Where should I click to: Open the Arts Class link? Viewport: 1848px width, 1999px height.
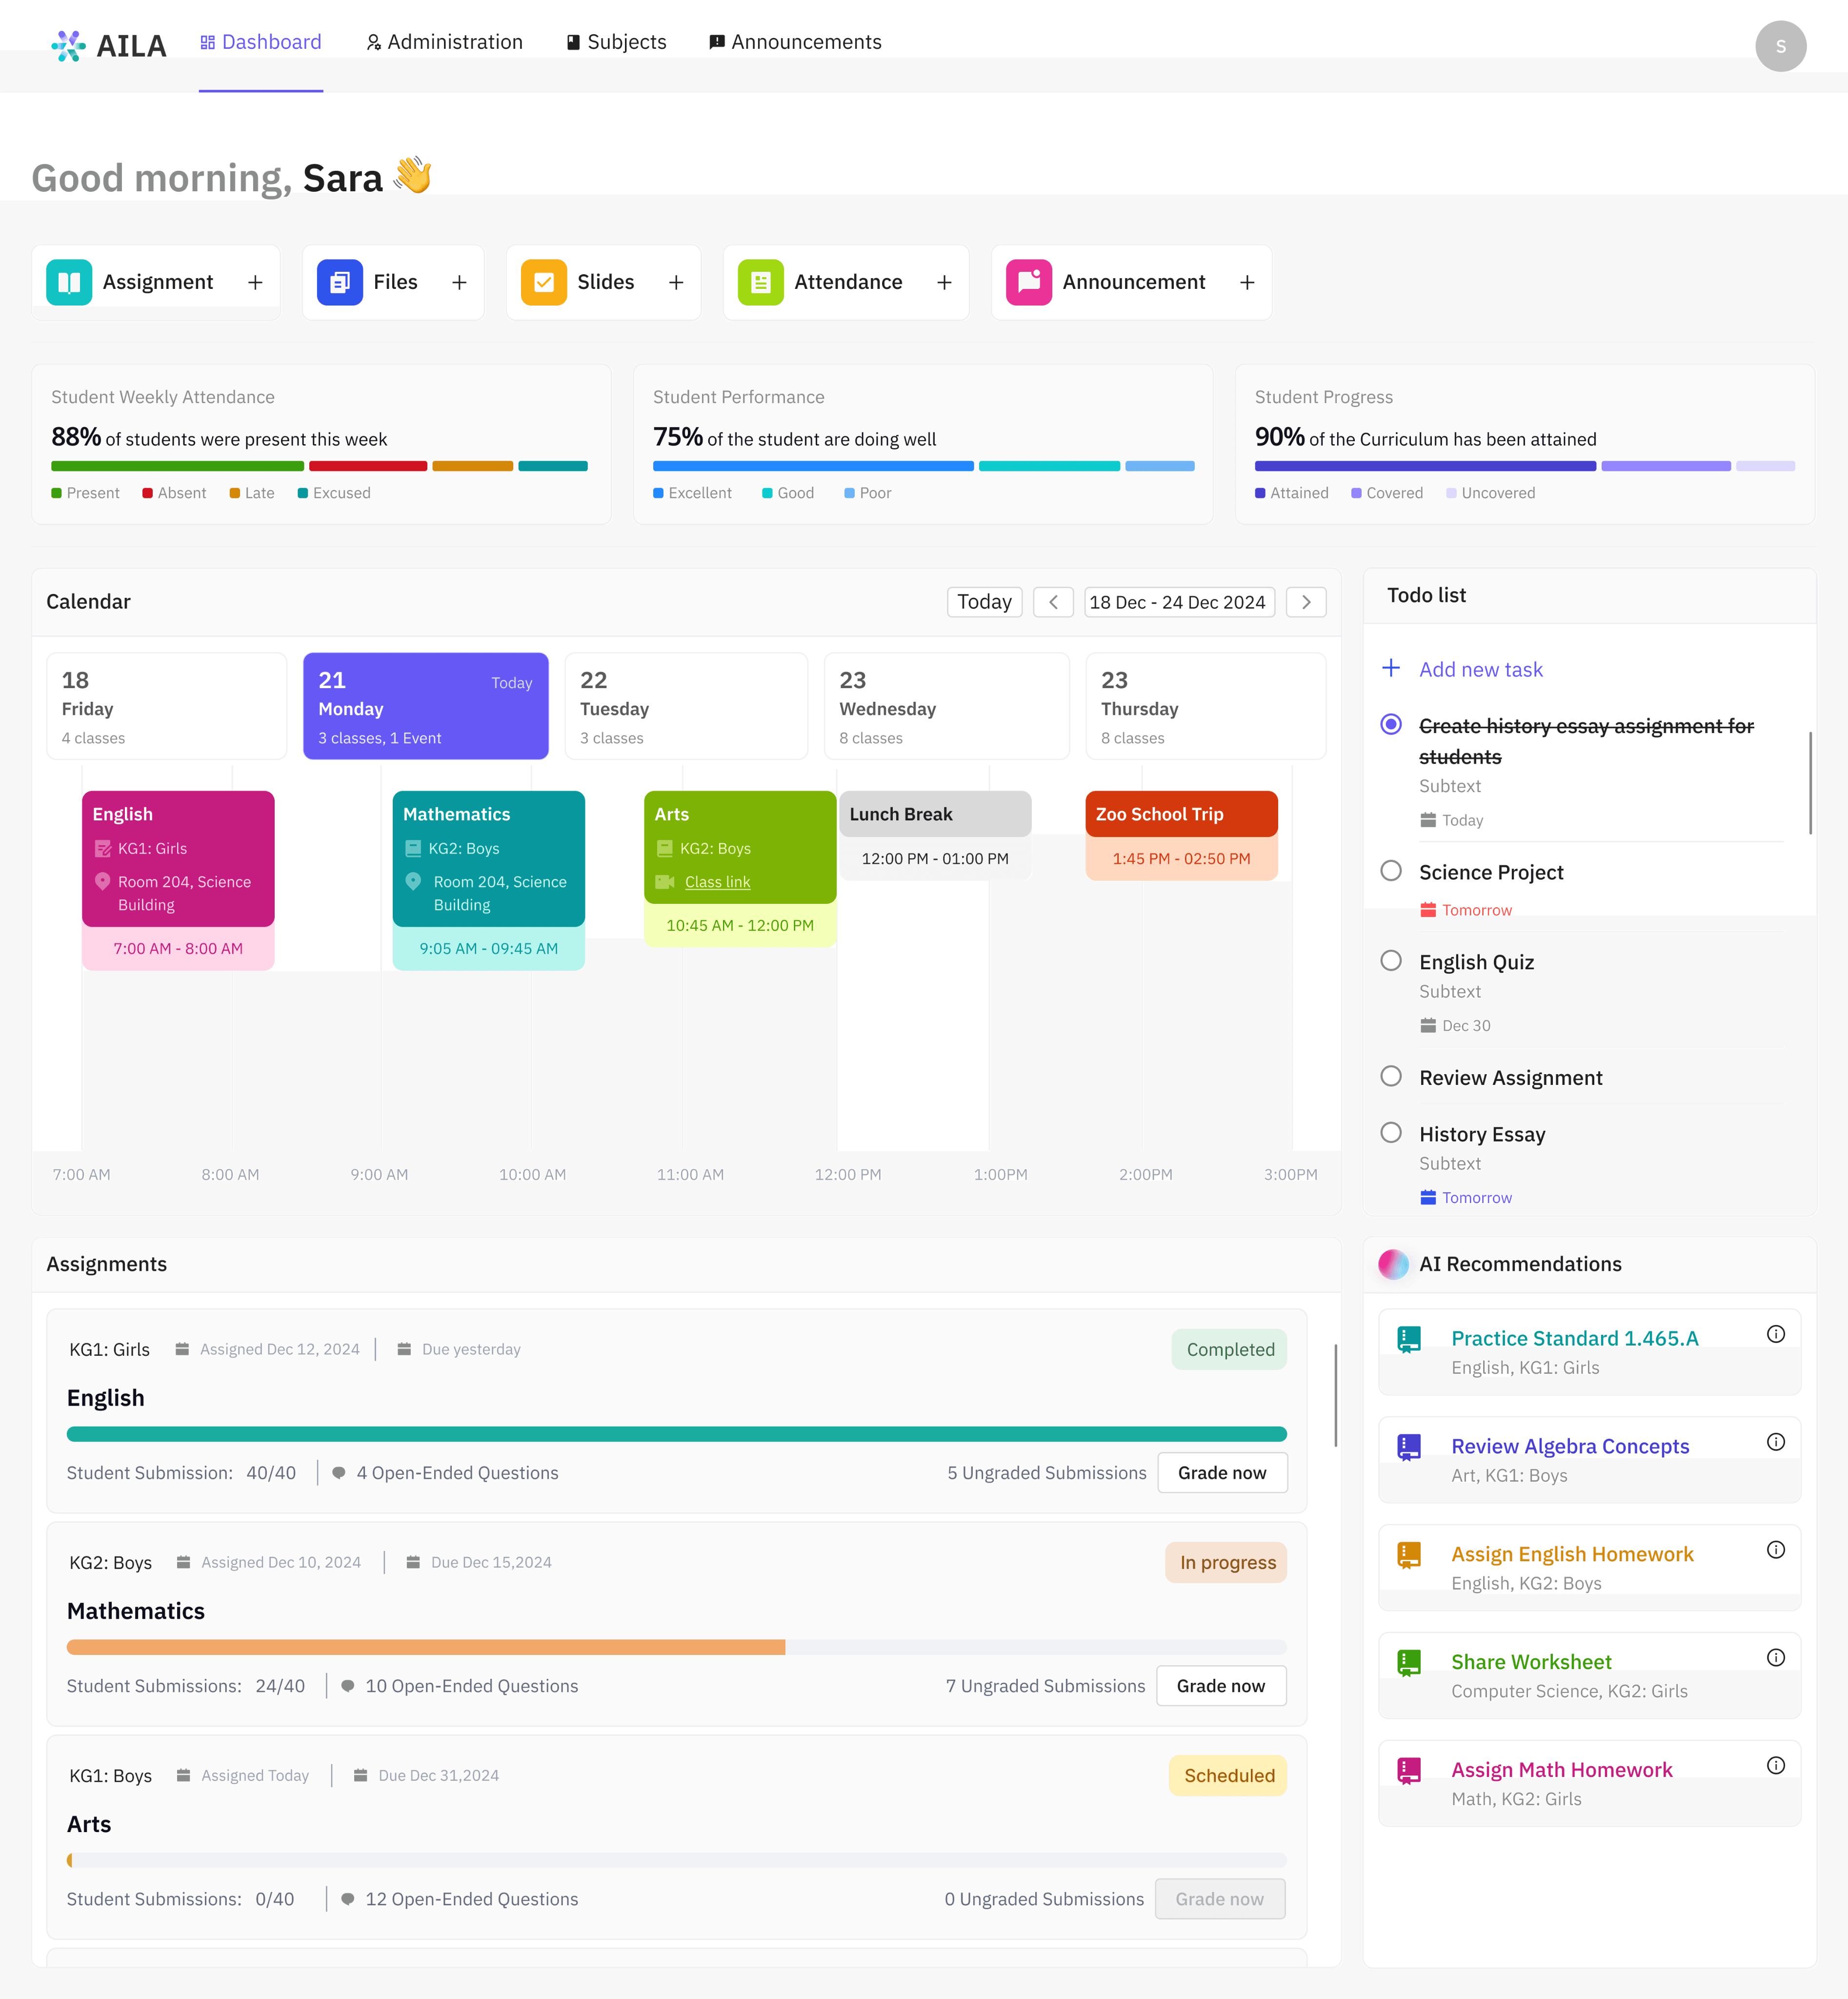click(x=717, y=881)
